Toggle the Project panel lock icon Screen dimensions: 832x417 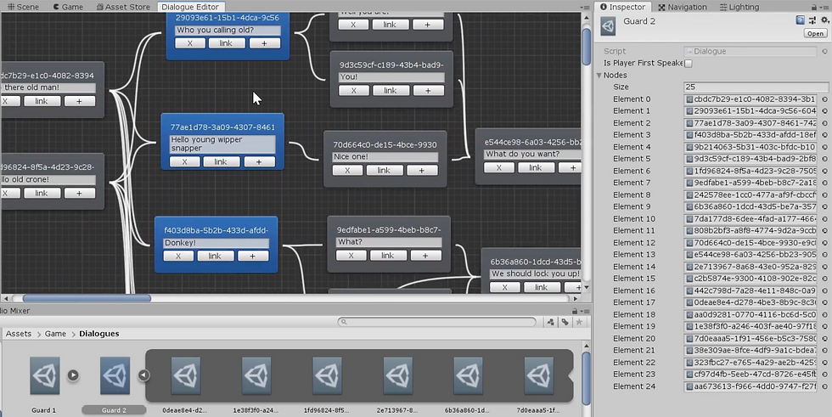tap(574, 311)
